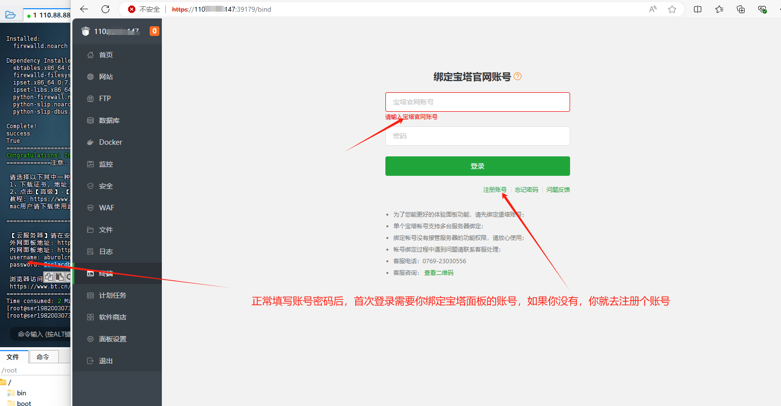The height and width of the screenshot is (406, 781).
Task: Click the browser back arrow
Action: (x=84, y=9)
